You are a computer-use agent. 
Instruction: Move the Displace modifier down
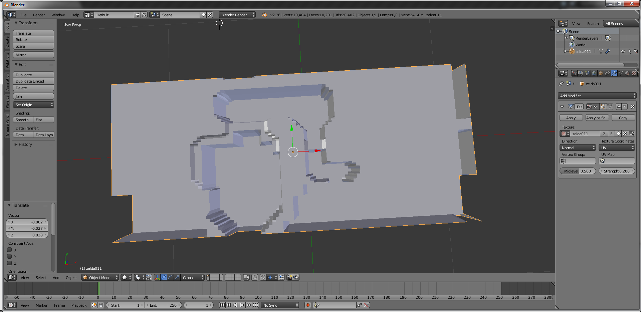[625, 107]
